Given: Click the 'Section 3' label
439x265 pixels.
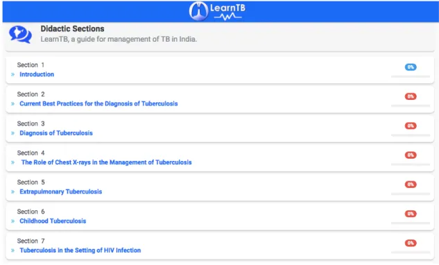Looking at the screenshot, I should (31, 123).
